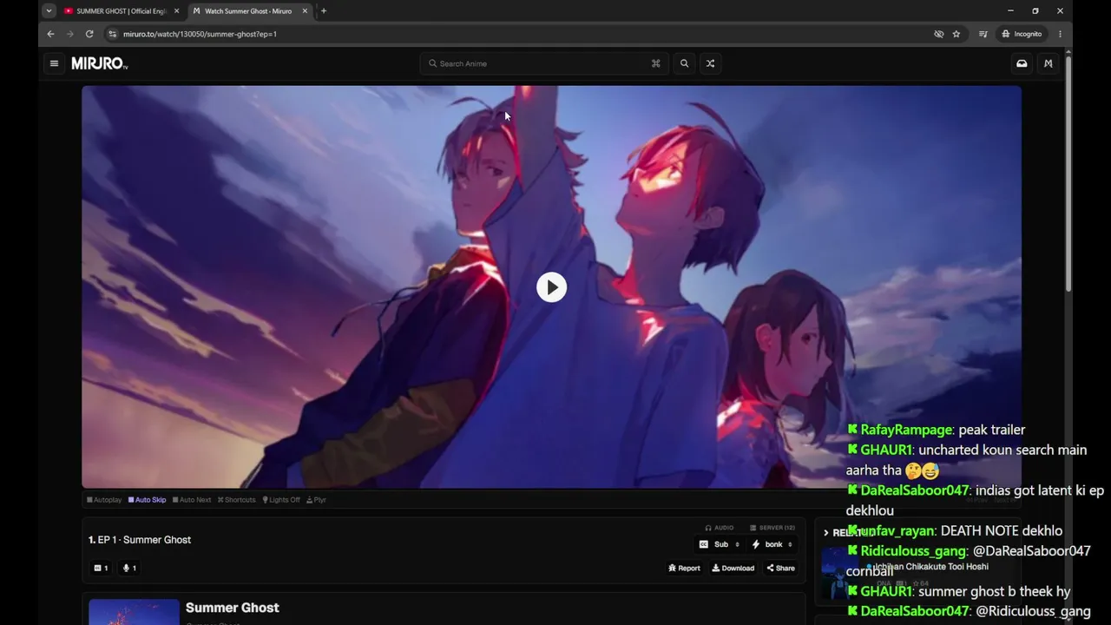Image resolution: width=1111 pixels, height=625 pixels.
Task: Select the Watch Summer Ghost - Miruro tab
Action: [250, 11]
